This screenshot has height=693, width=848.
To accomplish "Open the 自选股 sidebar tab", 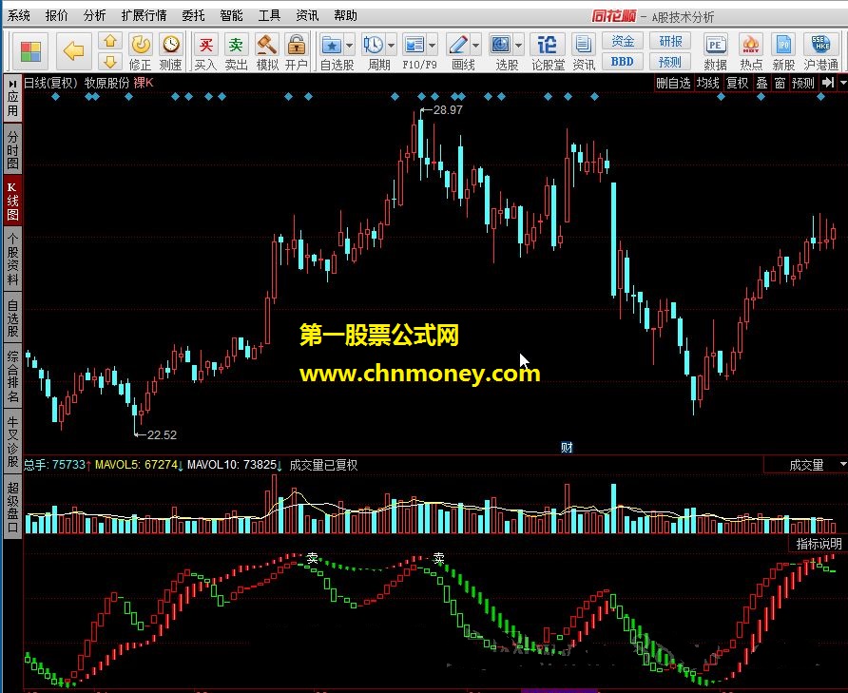I will 13,318.
